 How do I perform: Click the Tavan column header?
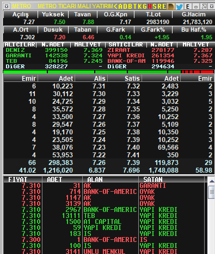pyautogui.click(x=83, y=14)
